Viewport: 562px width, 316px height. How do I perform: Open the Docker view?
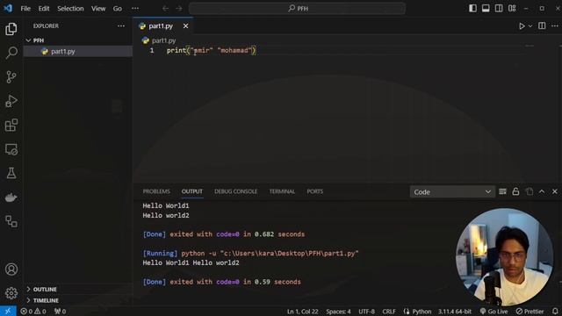[11, 197]
